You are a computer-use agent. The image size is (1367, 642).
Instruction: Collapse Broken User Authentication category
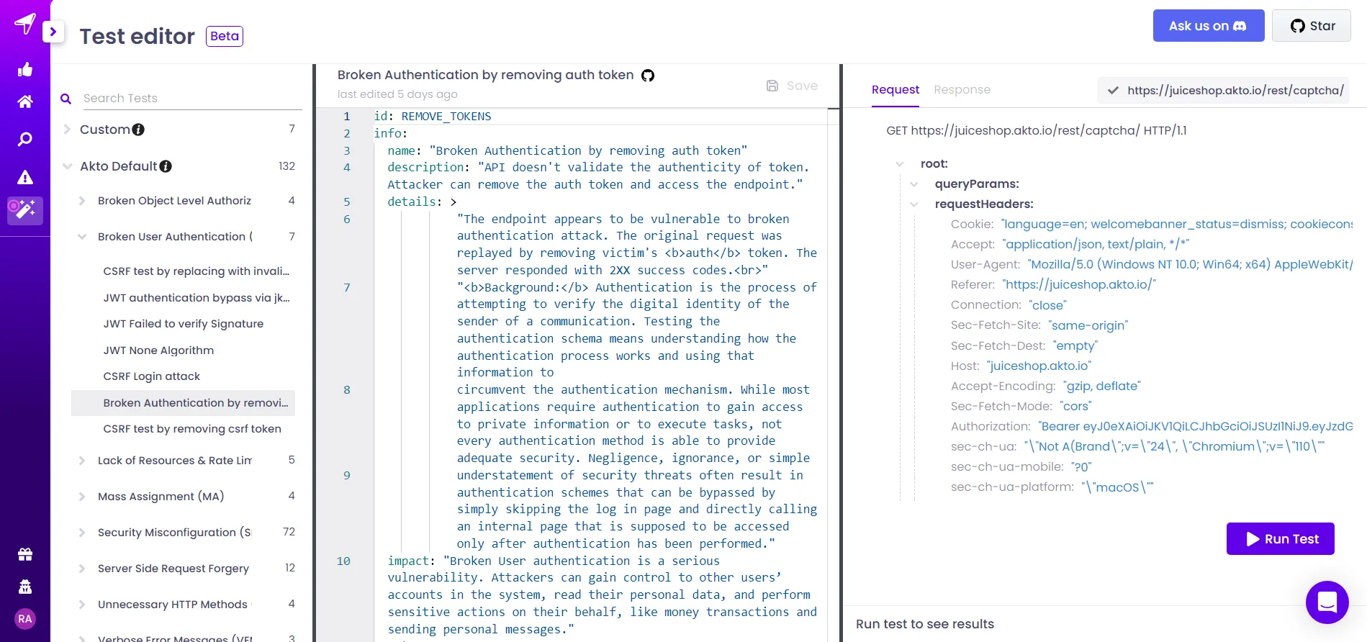pos(82,237)
